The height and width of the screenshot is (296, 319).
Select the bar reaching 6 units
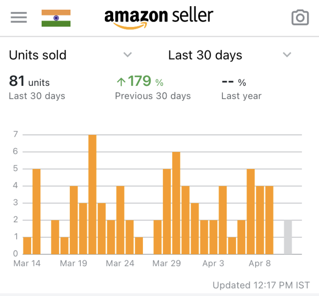point(176,203)
